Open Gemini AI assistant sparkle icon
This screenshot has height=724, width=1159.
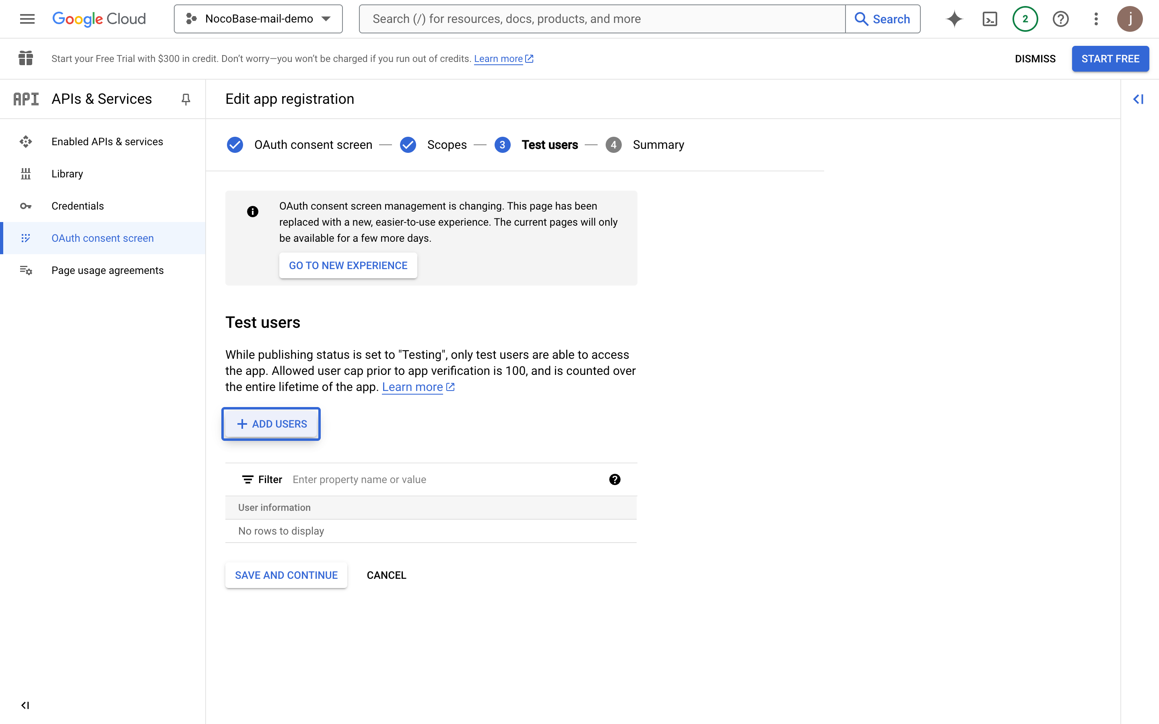coord(954,19)
